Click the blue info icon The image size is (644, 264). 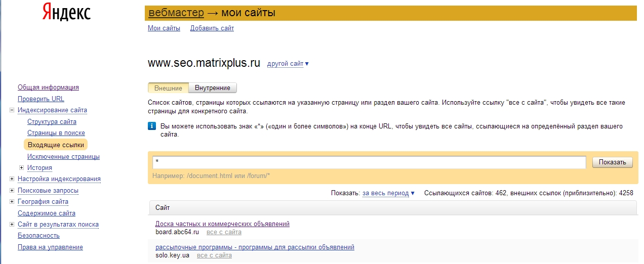(152, 126)
